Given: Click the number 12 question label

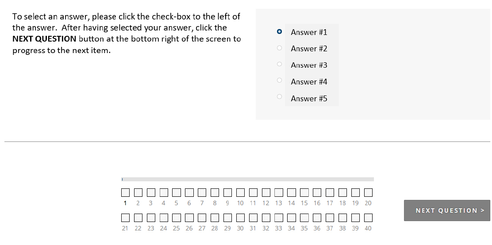Looking at the screenshot, I should click(266, 203).
